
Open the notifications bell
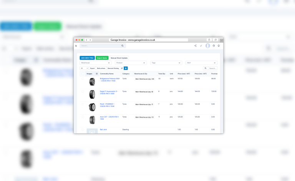click(219, 46)
